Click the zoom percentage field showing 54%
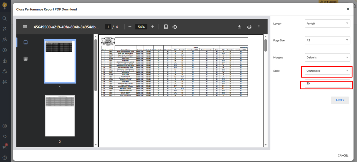357x162 pixels. point(141,27)
